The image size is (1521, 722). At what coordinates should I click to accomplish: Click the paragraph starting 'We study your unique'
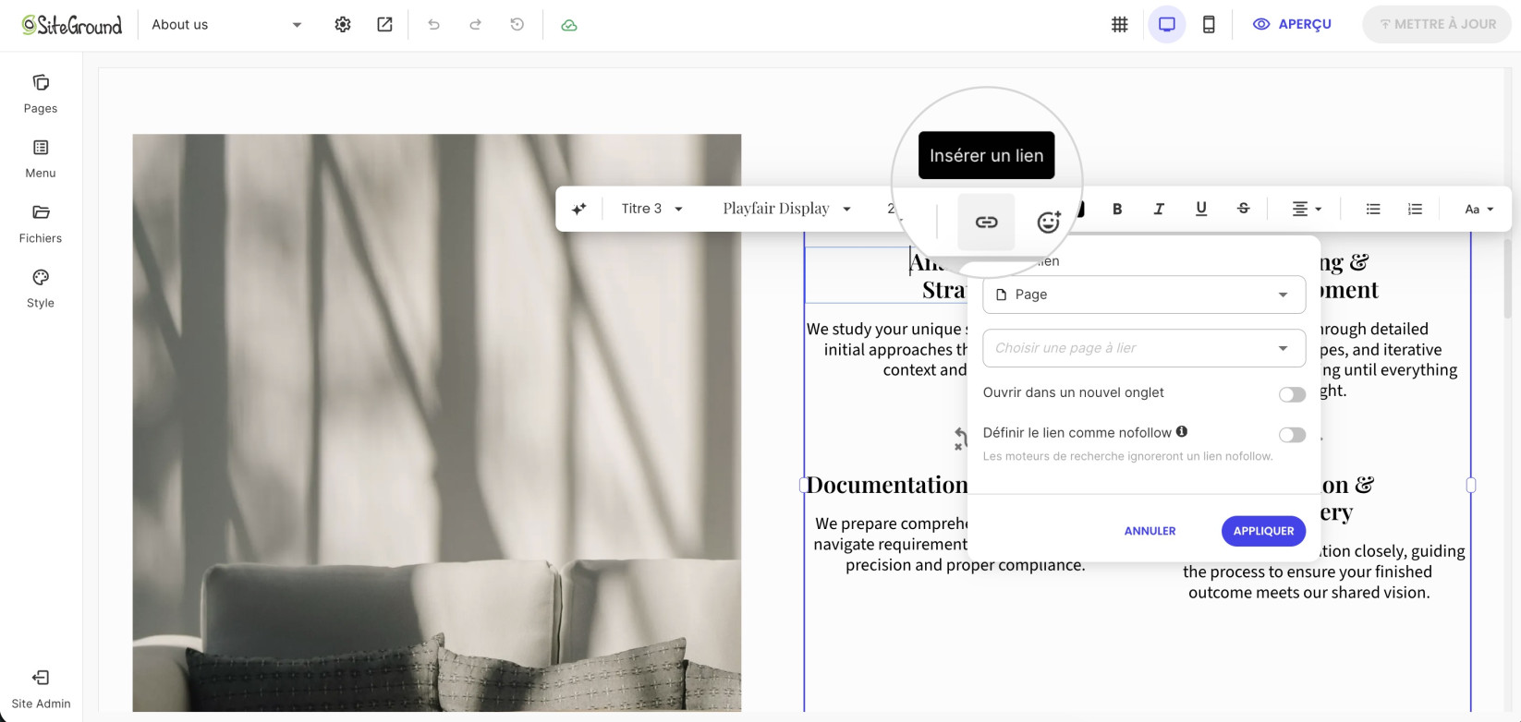click(x=887, y=349)
